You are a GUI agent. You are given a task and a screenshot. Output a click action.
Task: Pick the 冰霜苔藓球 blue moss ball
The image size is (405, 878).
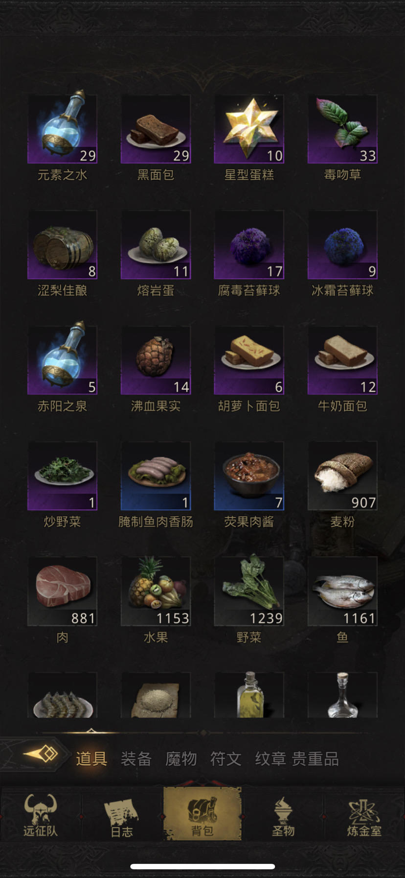(342, 245)
